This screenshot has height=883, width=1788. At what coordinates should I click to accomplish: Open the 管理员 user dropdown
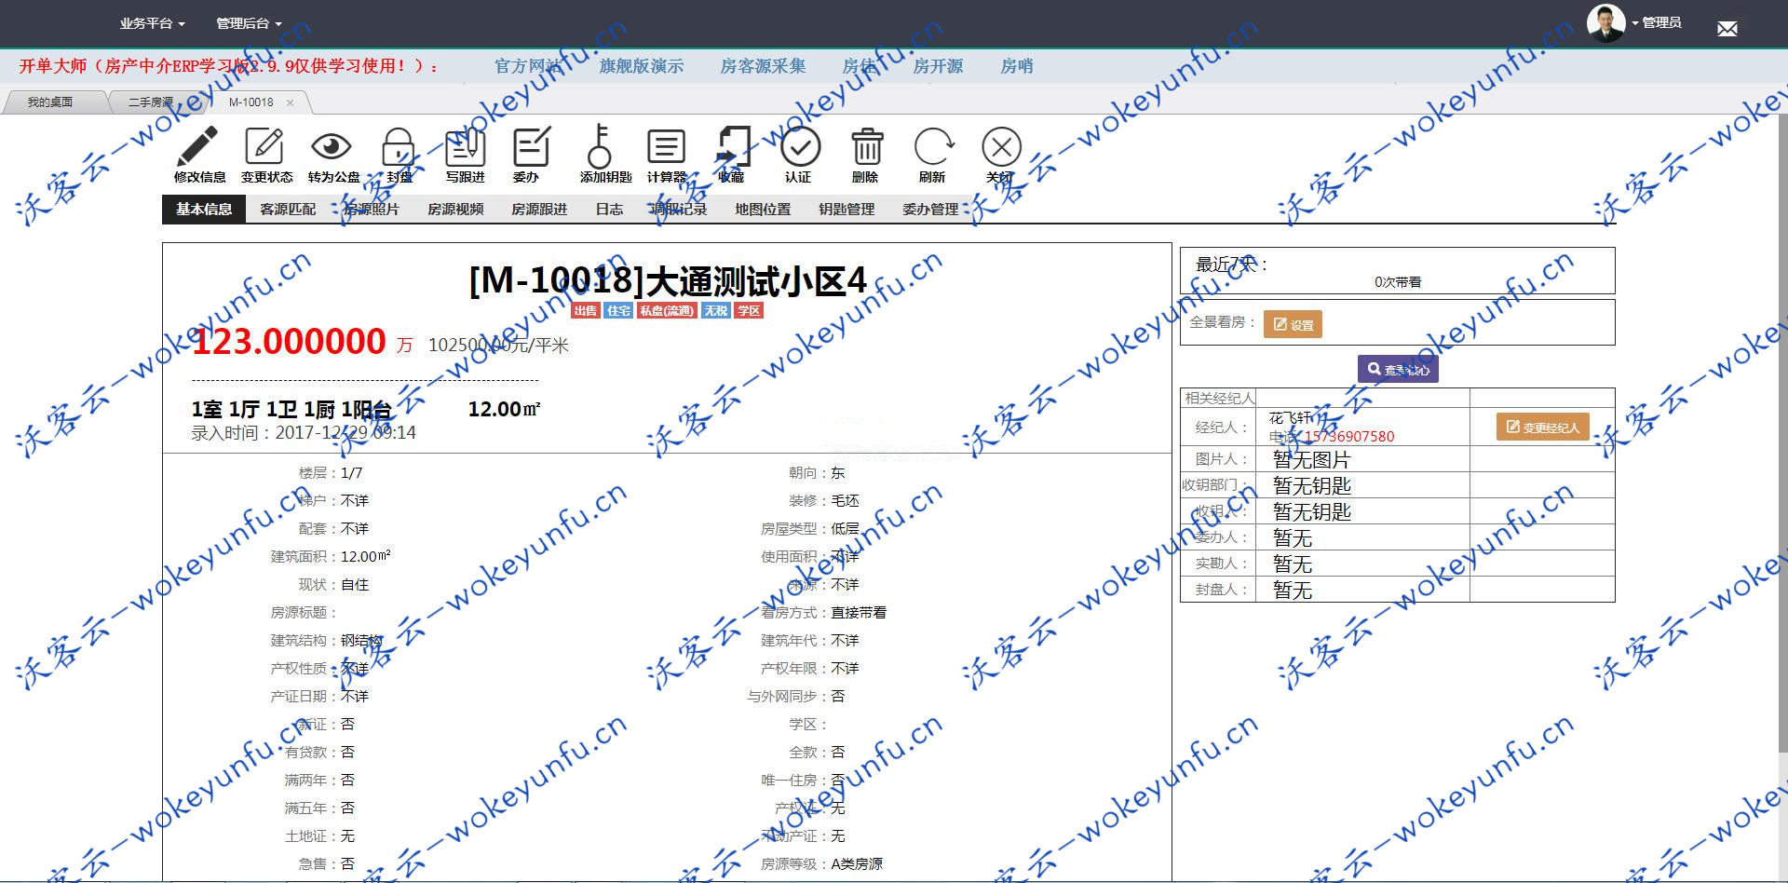coord(1657,22)
